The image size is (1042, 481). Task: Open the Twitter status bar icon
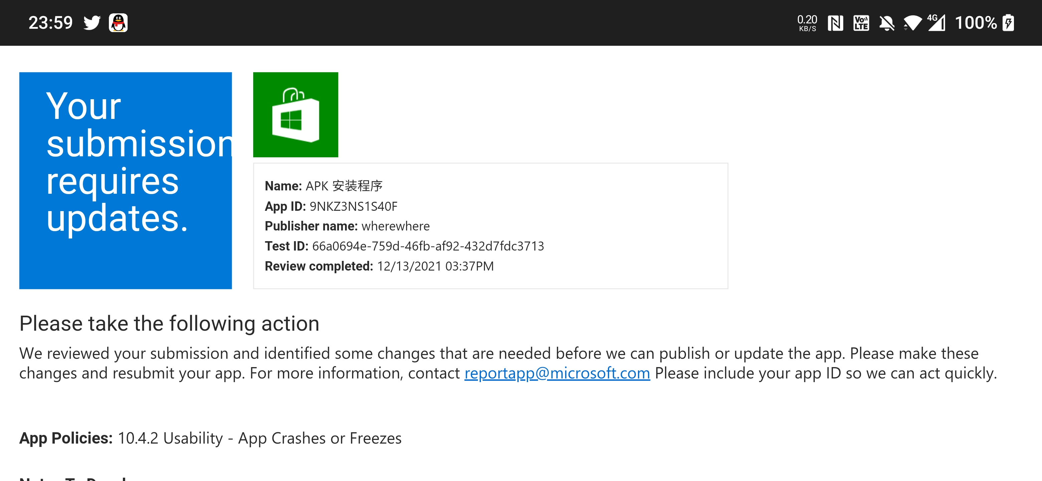pyautogui.click(x=92, y=23)
